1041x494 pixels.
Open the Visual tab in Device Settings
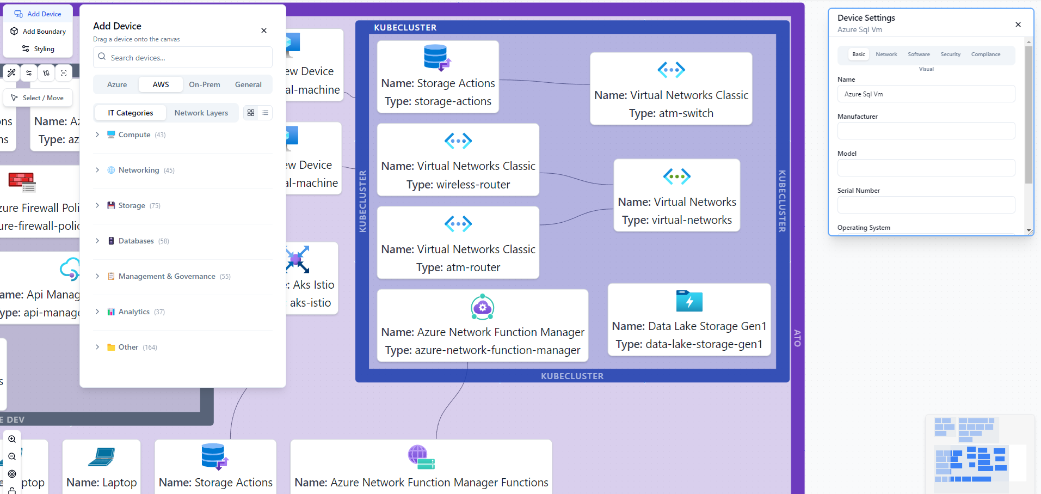[926, 69]
